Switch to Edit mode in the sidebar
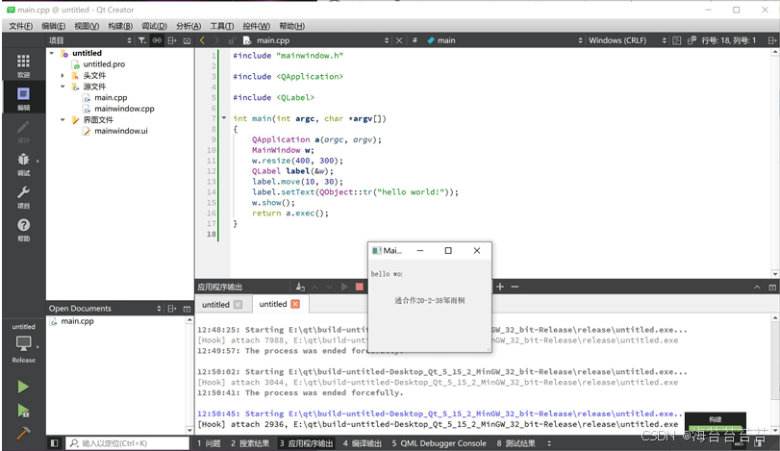 23,98
